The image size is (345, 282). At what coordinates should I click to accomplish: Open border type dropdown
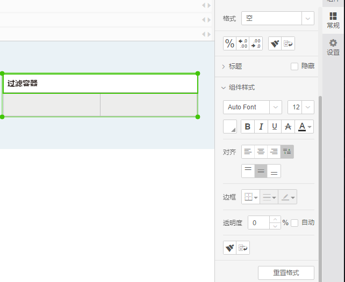[251, 197]
